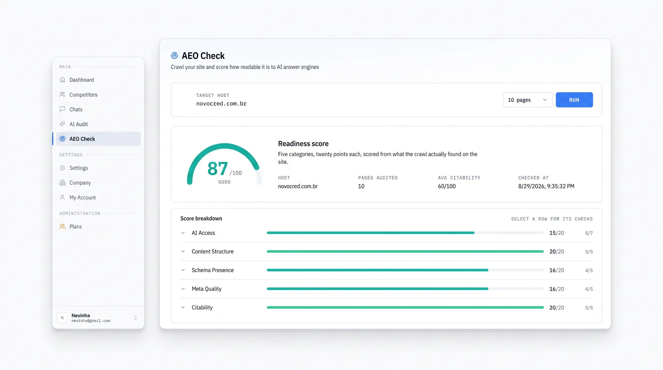663x370 pixels.
Task: Open the 10 pages dropdown
Action: point(528,100)
